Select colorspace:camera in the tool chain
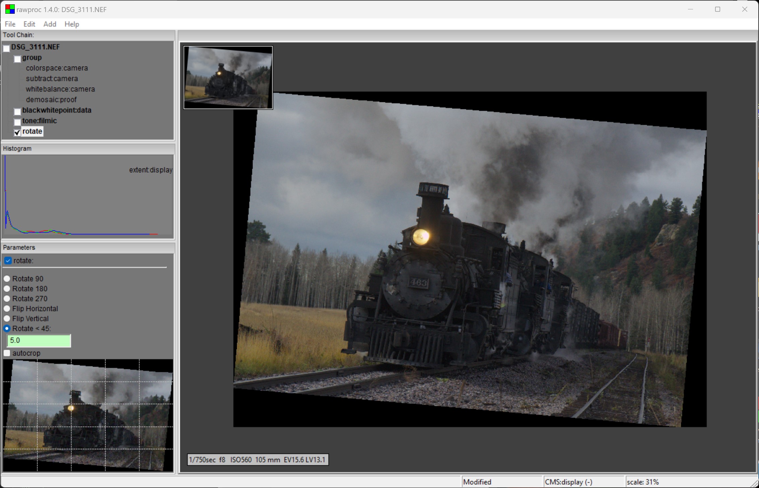 point(57,68)
